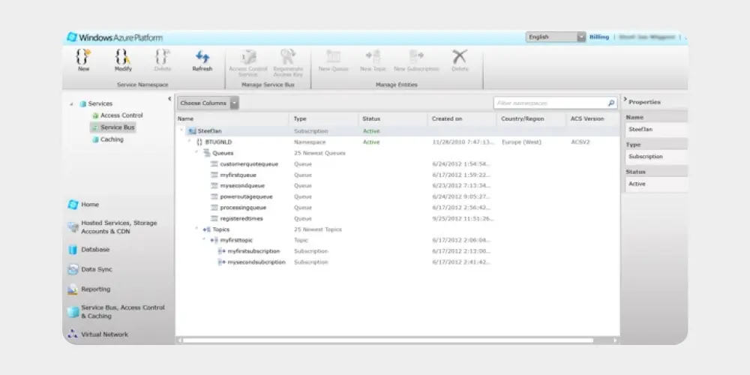Select the mysecondsubcription row
The image size is (750, 375).
click(x=397, y=262)
